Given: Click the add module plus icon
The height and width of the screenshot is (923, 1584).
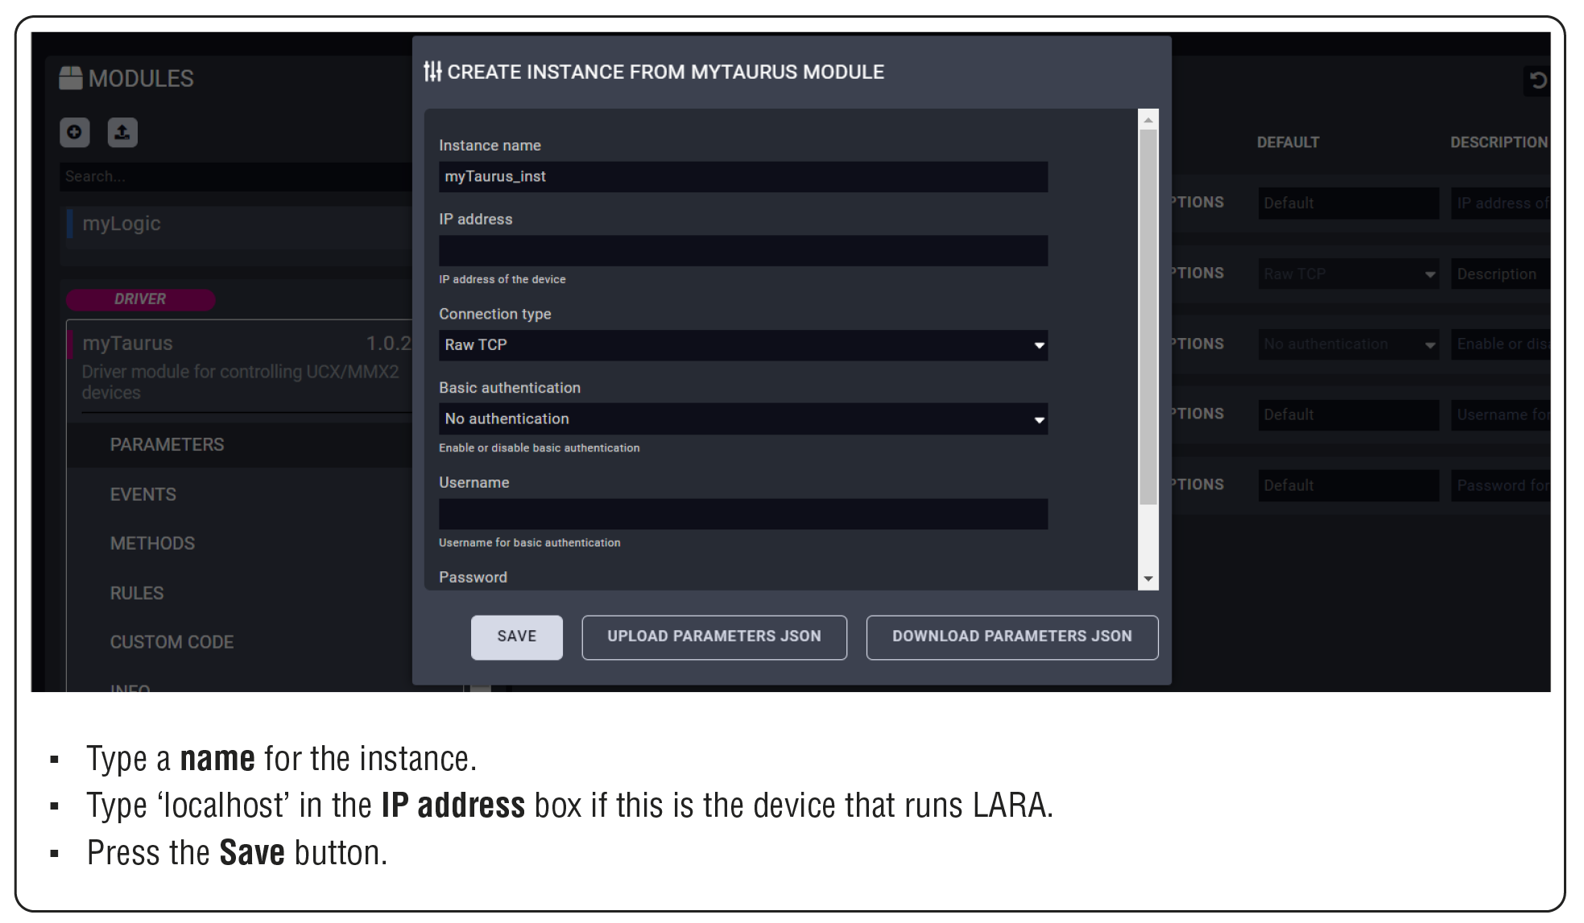Looking at the screenshot, I should point(74,132).
